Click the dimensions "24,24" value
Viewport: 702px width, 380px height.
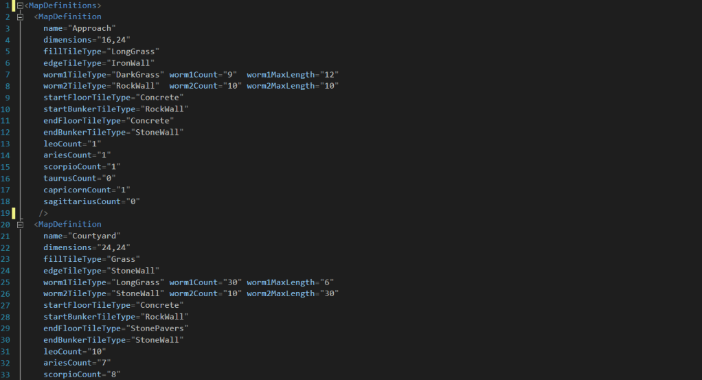point(113,247)
